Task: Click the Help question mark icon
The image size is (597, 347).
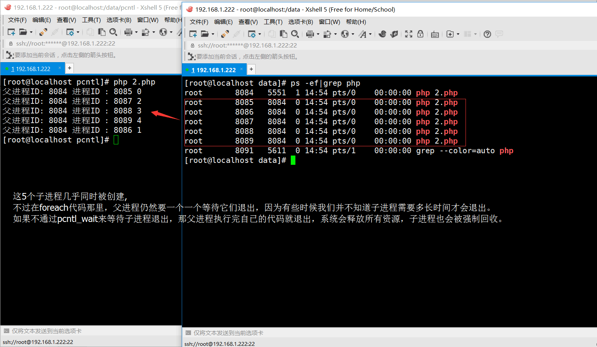Action: 487,34
